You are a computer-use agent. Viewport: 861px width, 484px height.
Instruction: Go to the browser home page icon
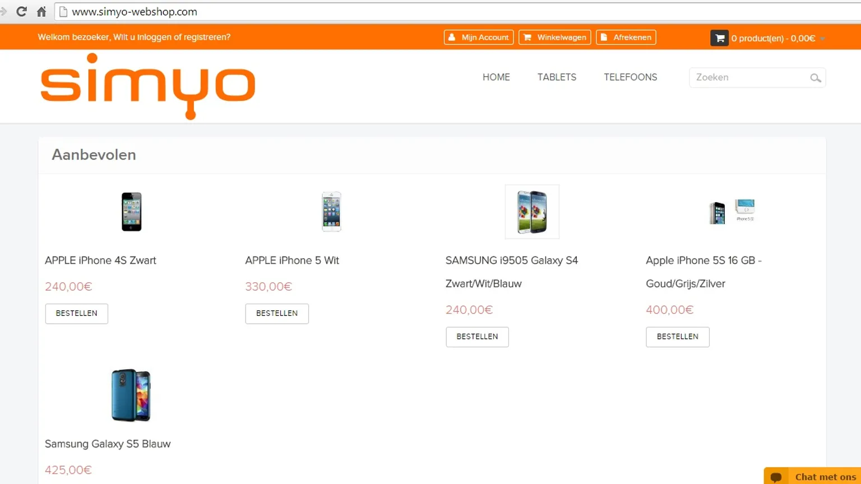pos(41,11)
